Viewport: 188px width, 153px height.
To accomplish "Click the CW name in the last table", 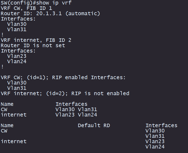I will (4, 131).
